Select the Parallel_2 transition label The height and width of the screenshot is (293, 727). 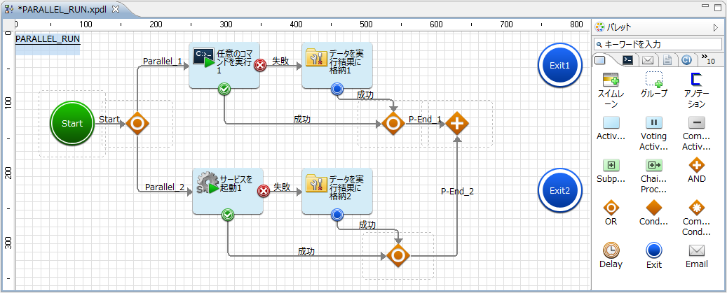tap(165, 187)
